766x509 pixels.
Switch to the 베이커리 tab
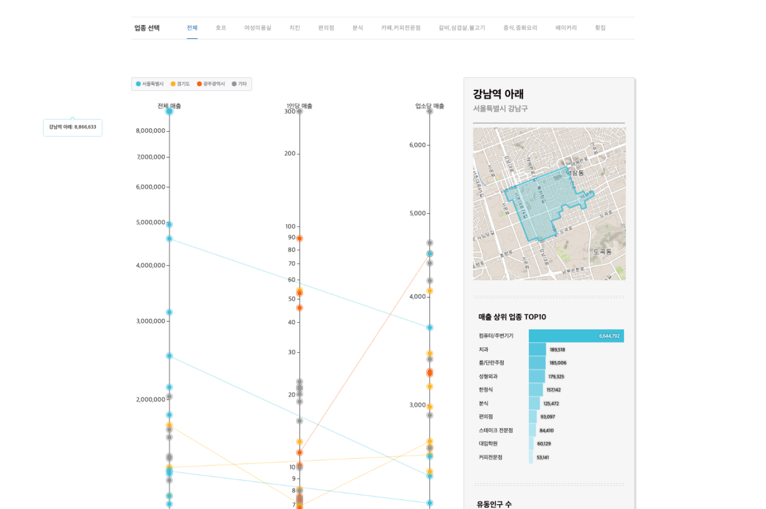point(566,28)
